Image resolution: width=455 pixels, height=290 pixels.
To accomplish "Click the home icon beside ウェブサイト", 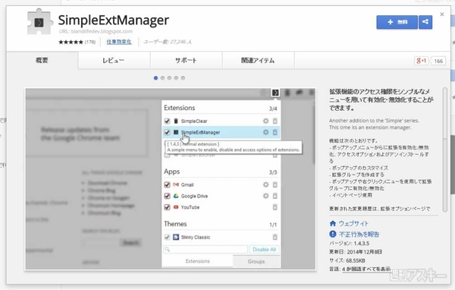I will coord(333,223).
